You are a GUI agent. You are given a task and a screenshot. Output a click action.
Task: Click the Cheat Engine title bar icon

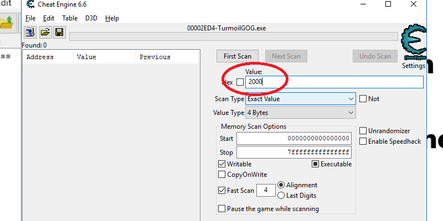(29, 5)
